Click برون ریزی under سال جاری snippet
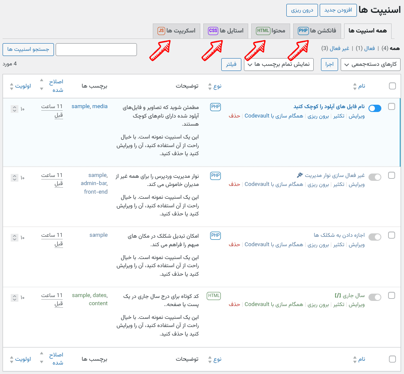Image resolution: width=404 pixels, height=374 pixels. click(318, 305)
